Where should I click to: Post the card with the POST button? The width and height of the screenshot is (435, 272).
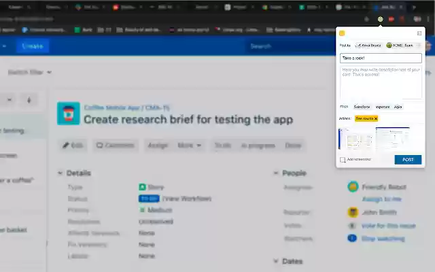(408, 160)
